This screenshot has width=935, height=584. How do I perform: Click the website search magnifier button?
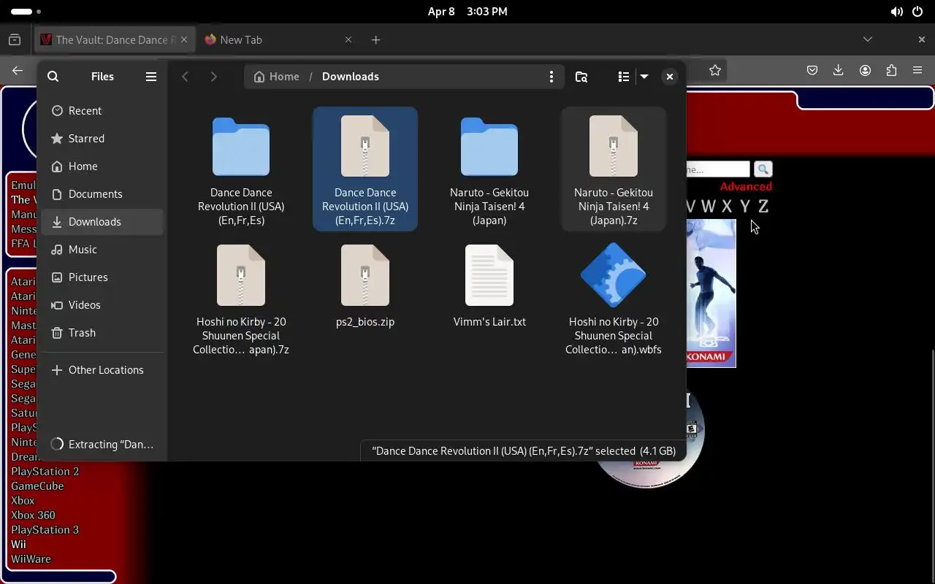[x=763, y=169]
